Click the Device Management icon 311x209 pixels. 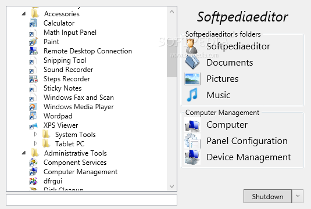(x=192, y=157)
